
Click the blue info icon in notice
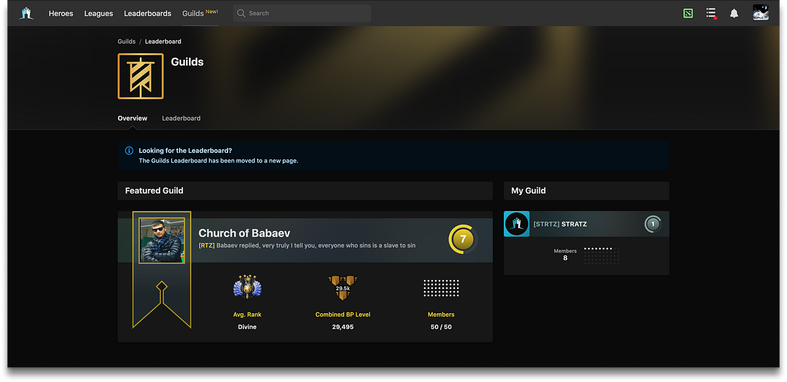point(129,151)
